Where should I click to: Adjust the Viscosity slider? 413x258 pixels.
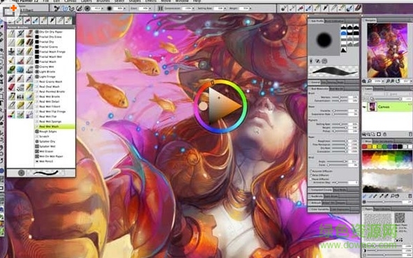pos(340,111)
